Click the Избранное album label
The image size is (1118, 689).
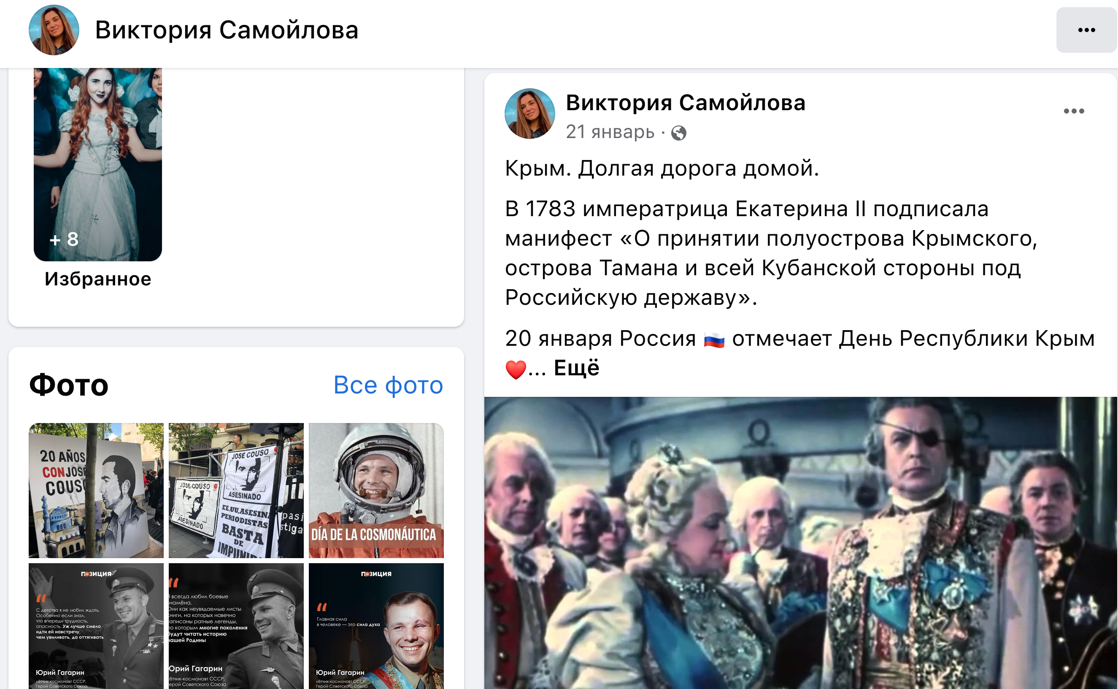(98, 279)
